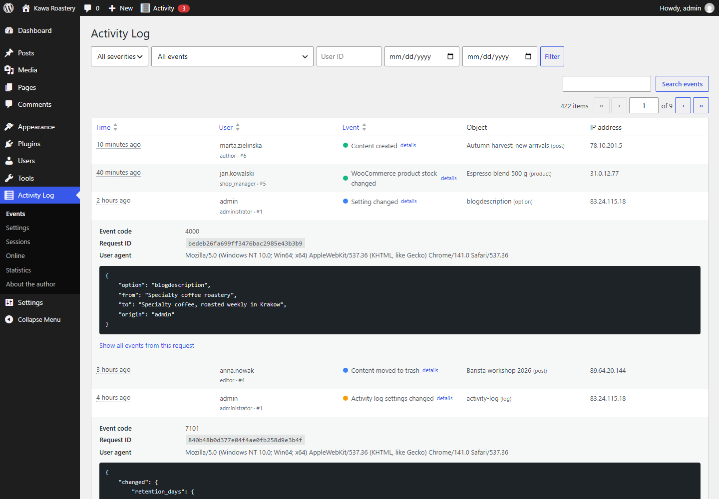Open the '10 minutes ago' timestamp link
The image size is (719, 499).
coord(118,145)
